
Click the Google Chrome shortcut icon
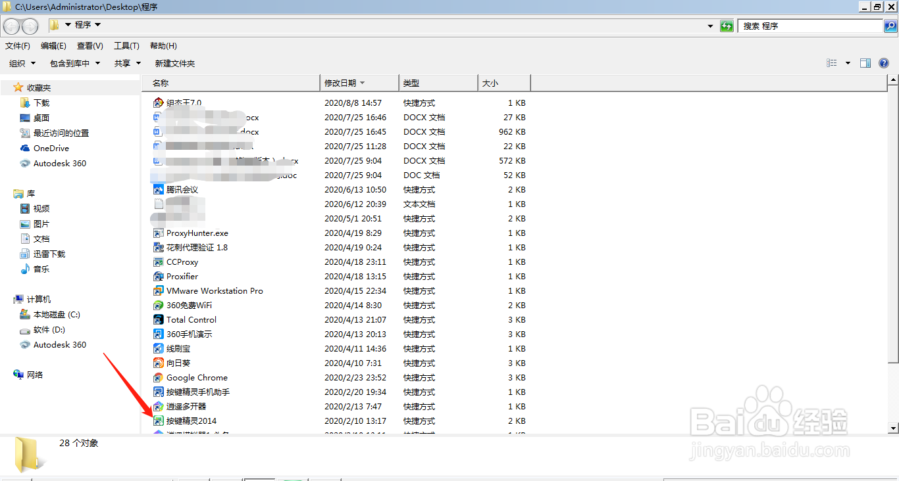(158, 377)
